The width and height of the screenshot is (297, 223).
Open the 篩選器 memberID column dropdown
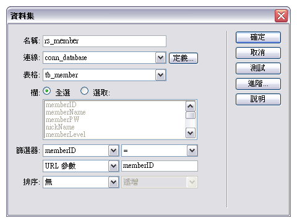click(81, 151)
